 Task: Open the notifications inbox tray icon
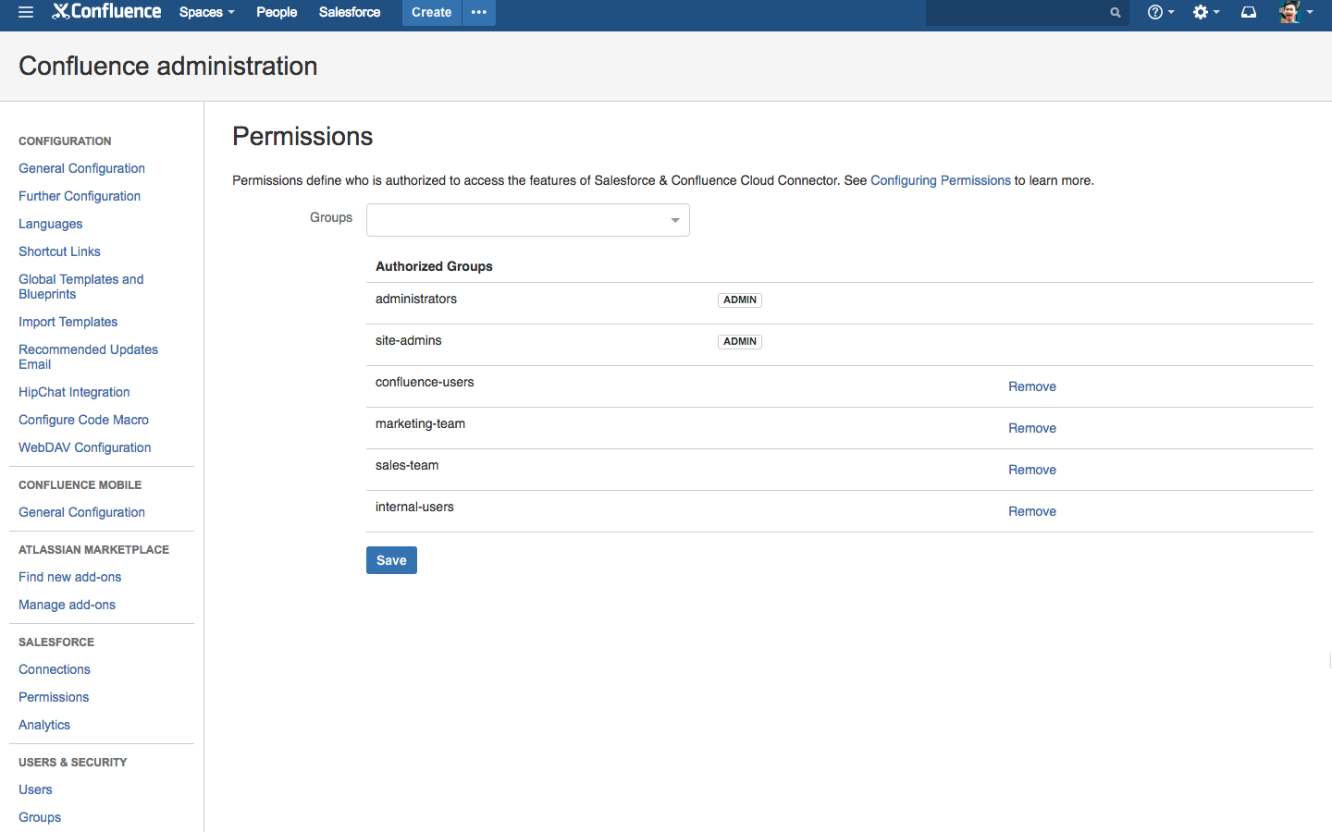coord(1249,12)
